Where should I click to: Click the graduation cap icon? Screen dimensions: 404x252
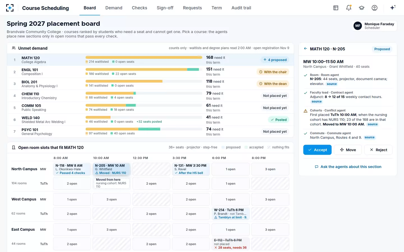[362, 8]
